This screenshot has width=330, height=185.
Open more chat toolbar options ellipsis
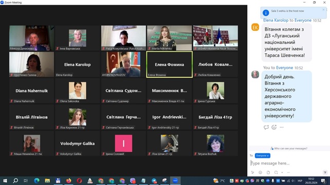tap(288, 172)
